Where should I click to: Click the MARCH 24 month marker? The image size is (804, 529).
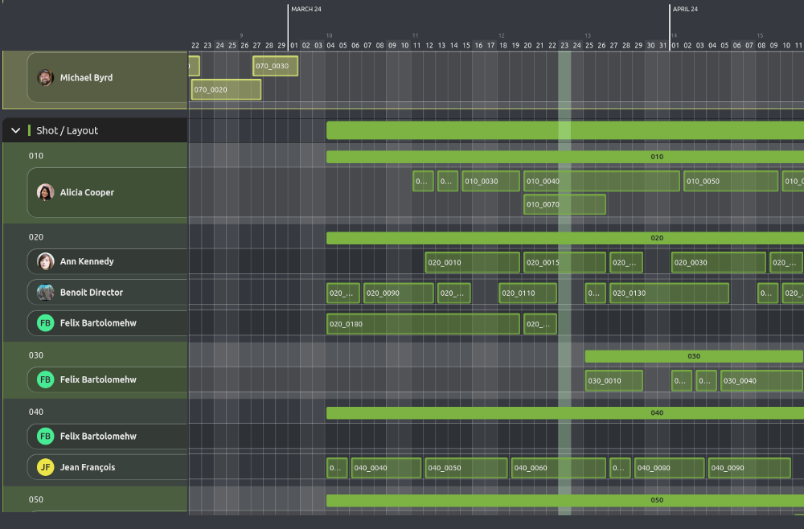(306, 9)
